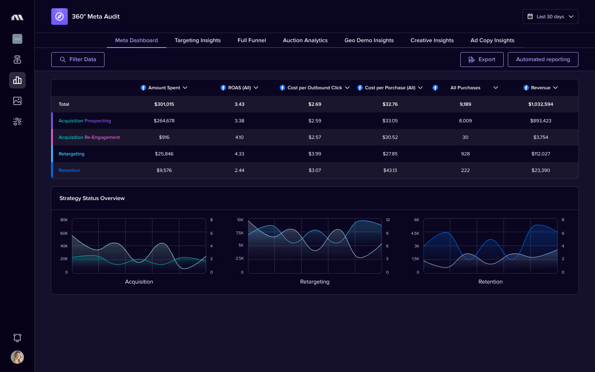595x372 pixels.
Task: Switch to the Meta Dashboard tab
Action: [136, 40]
